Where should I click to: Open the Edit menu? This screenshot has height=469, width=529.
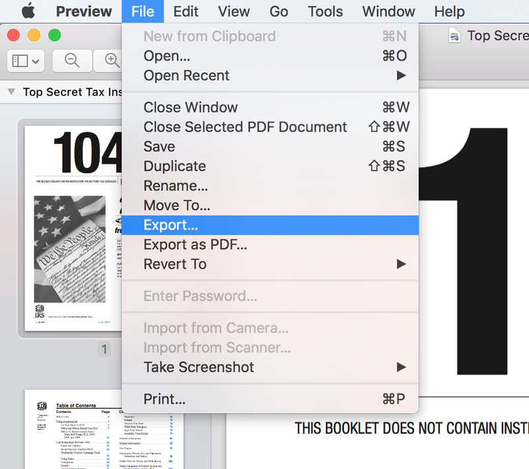(x=186, y=11)
